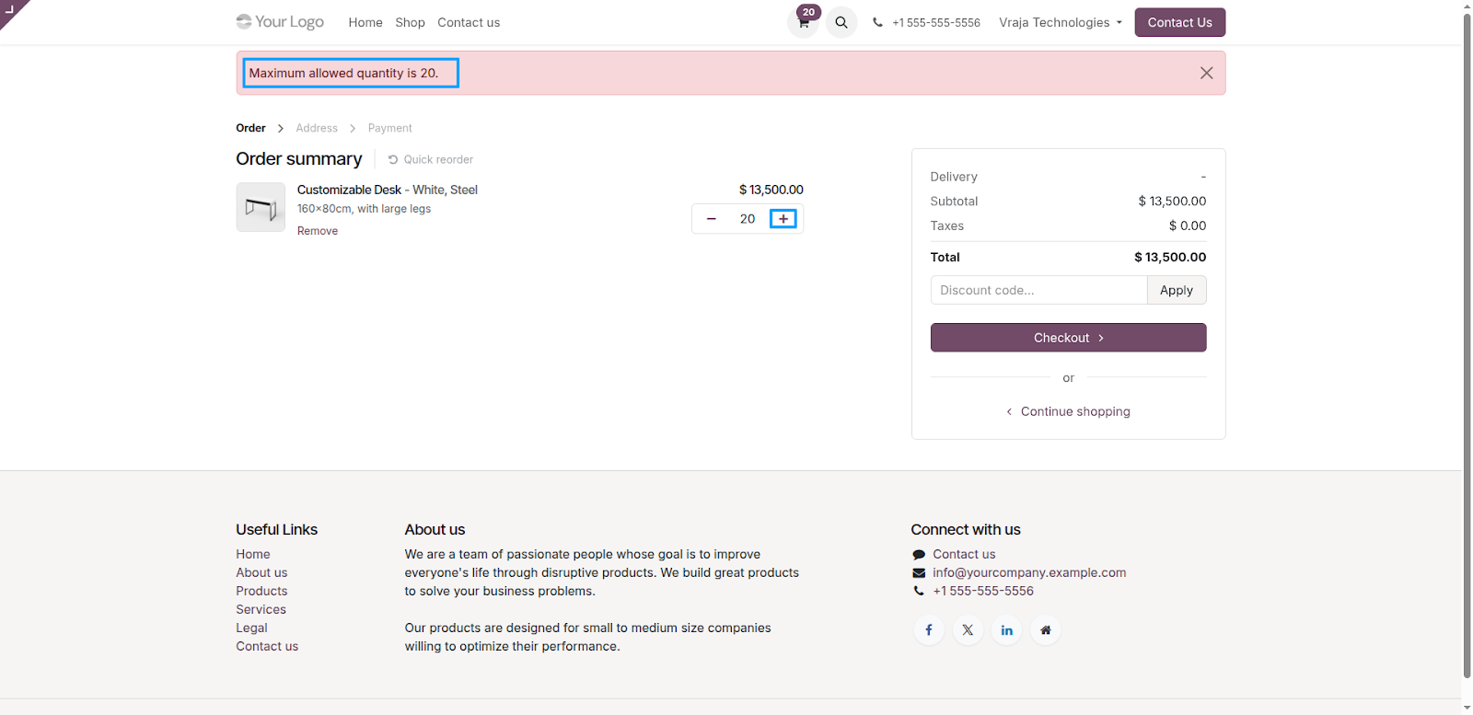Image resolution: width=1473 pixels, height=715 pixels.
Task: Click the Checkout button
Action: pos(1068,338)
